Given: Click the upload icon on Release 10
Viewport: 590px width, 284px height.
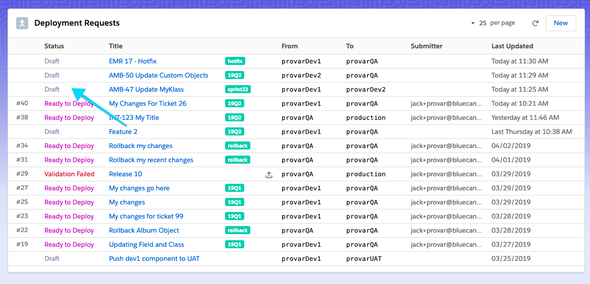Looking at the screenshot, I should pos(269,175).
